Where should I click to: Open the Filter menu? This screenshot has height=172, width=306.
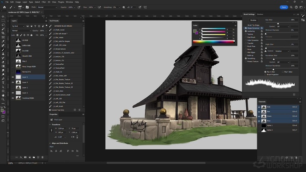coord(44,2)
